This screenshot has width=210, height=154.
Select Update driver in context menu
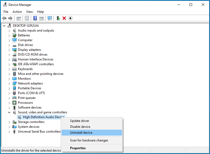click(79, 121)
